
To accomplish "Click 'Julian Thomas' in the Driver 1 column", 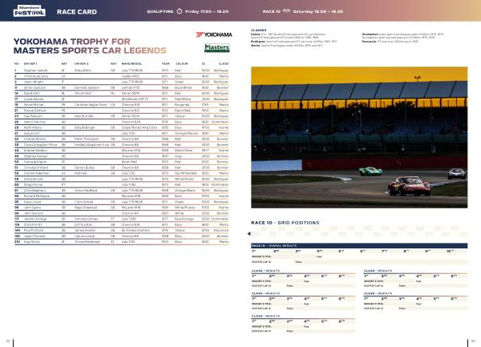I will click(x=34, y=236).
